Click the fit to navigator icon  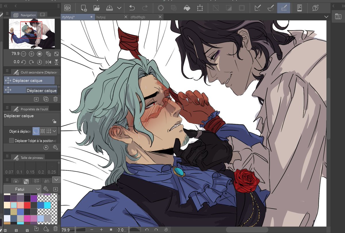click(x=48, y=54)
